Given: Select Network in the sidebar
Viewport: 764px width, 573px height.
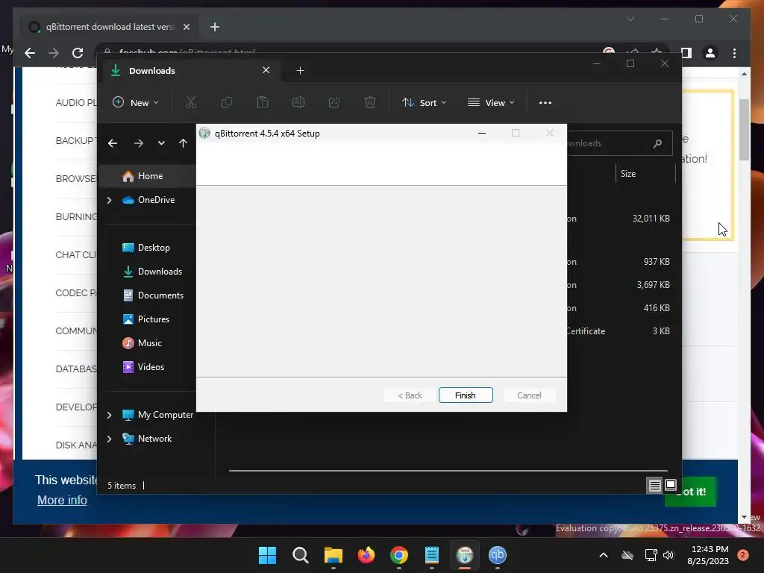Looking at the screenshot, I should (x=147, y=439).
